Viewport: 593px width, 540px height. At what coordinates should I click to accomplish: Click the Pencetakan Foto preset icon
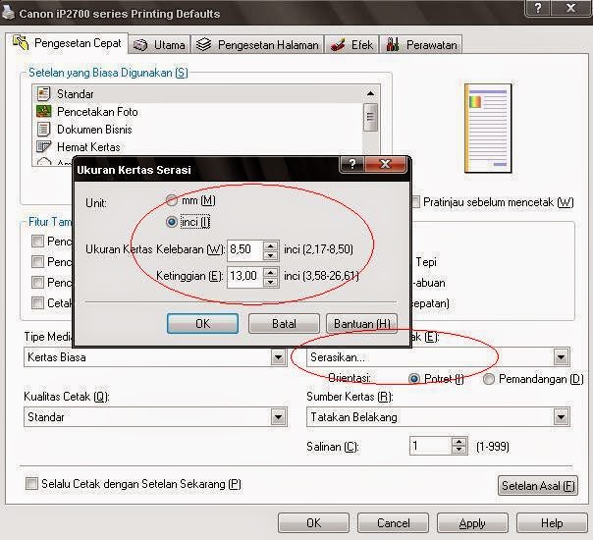tap(43, 111)
